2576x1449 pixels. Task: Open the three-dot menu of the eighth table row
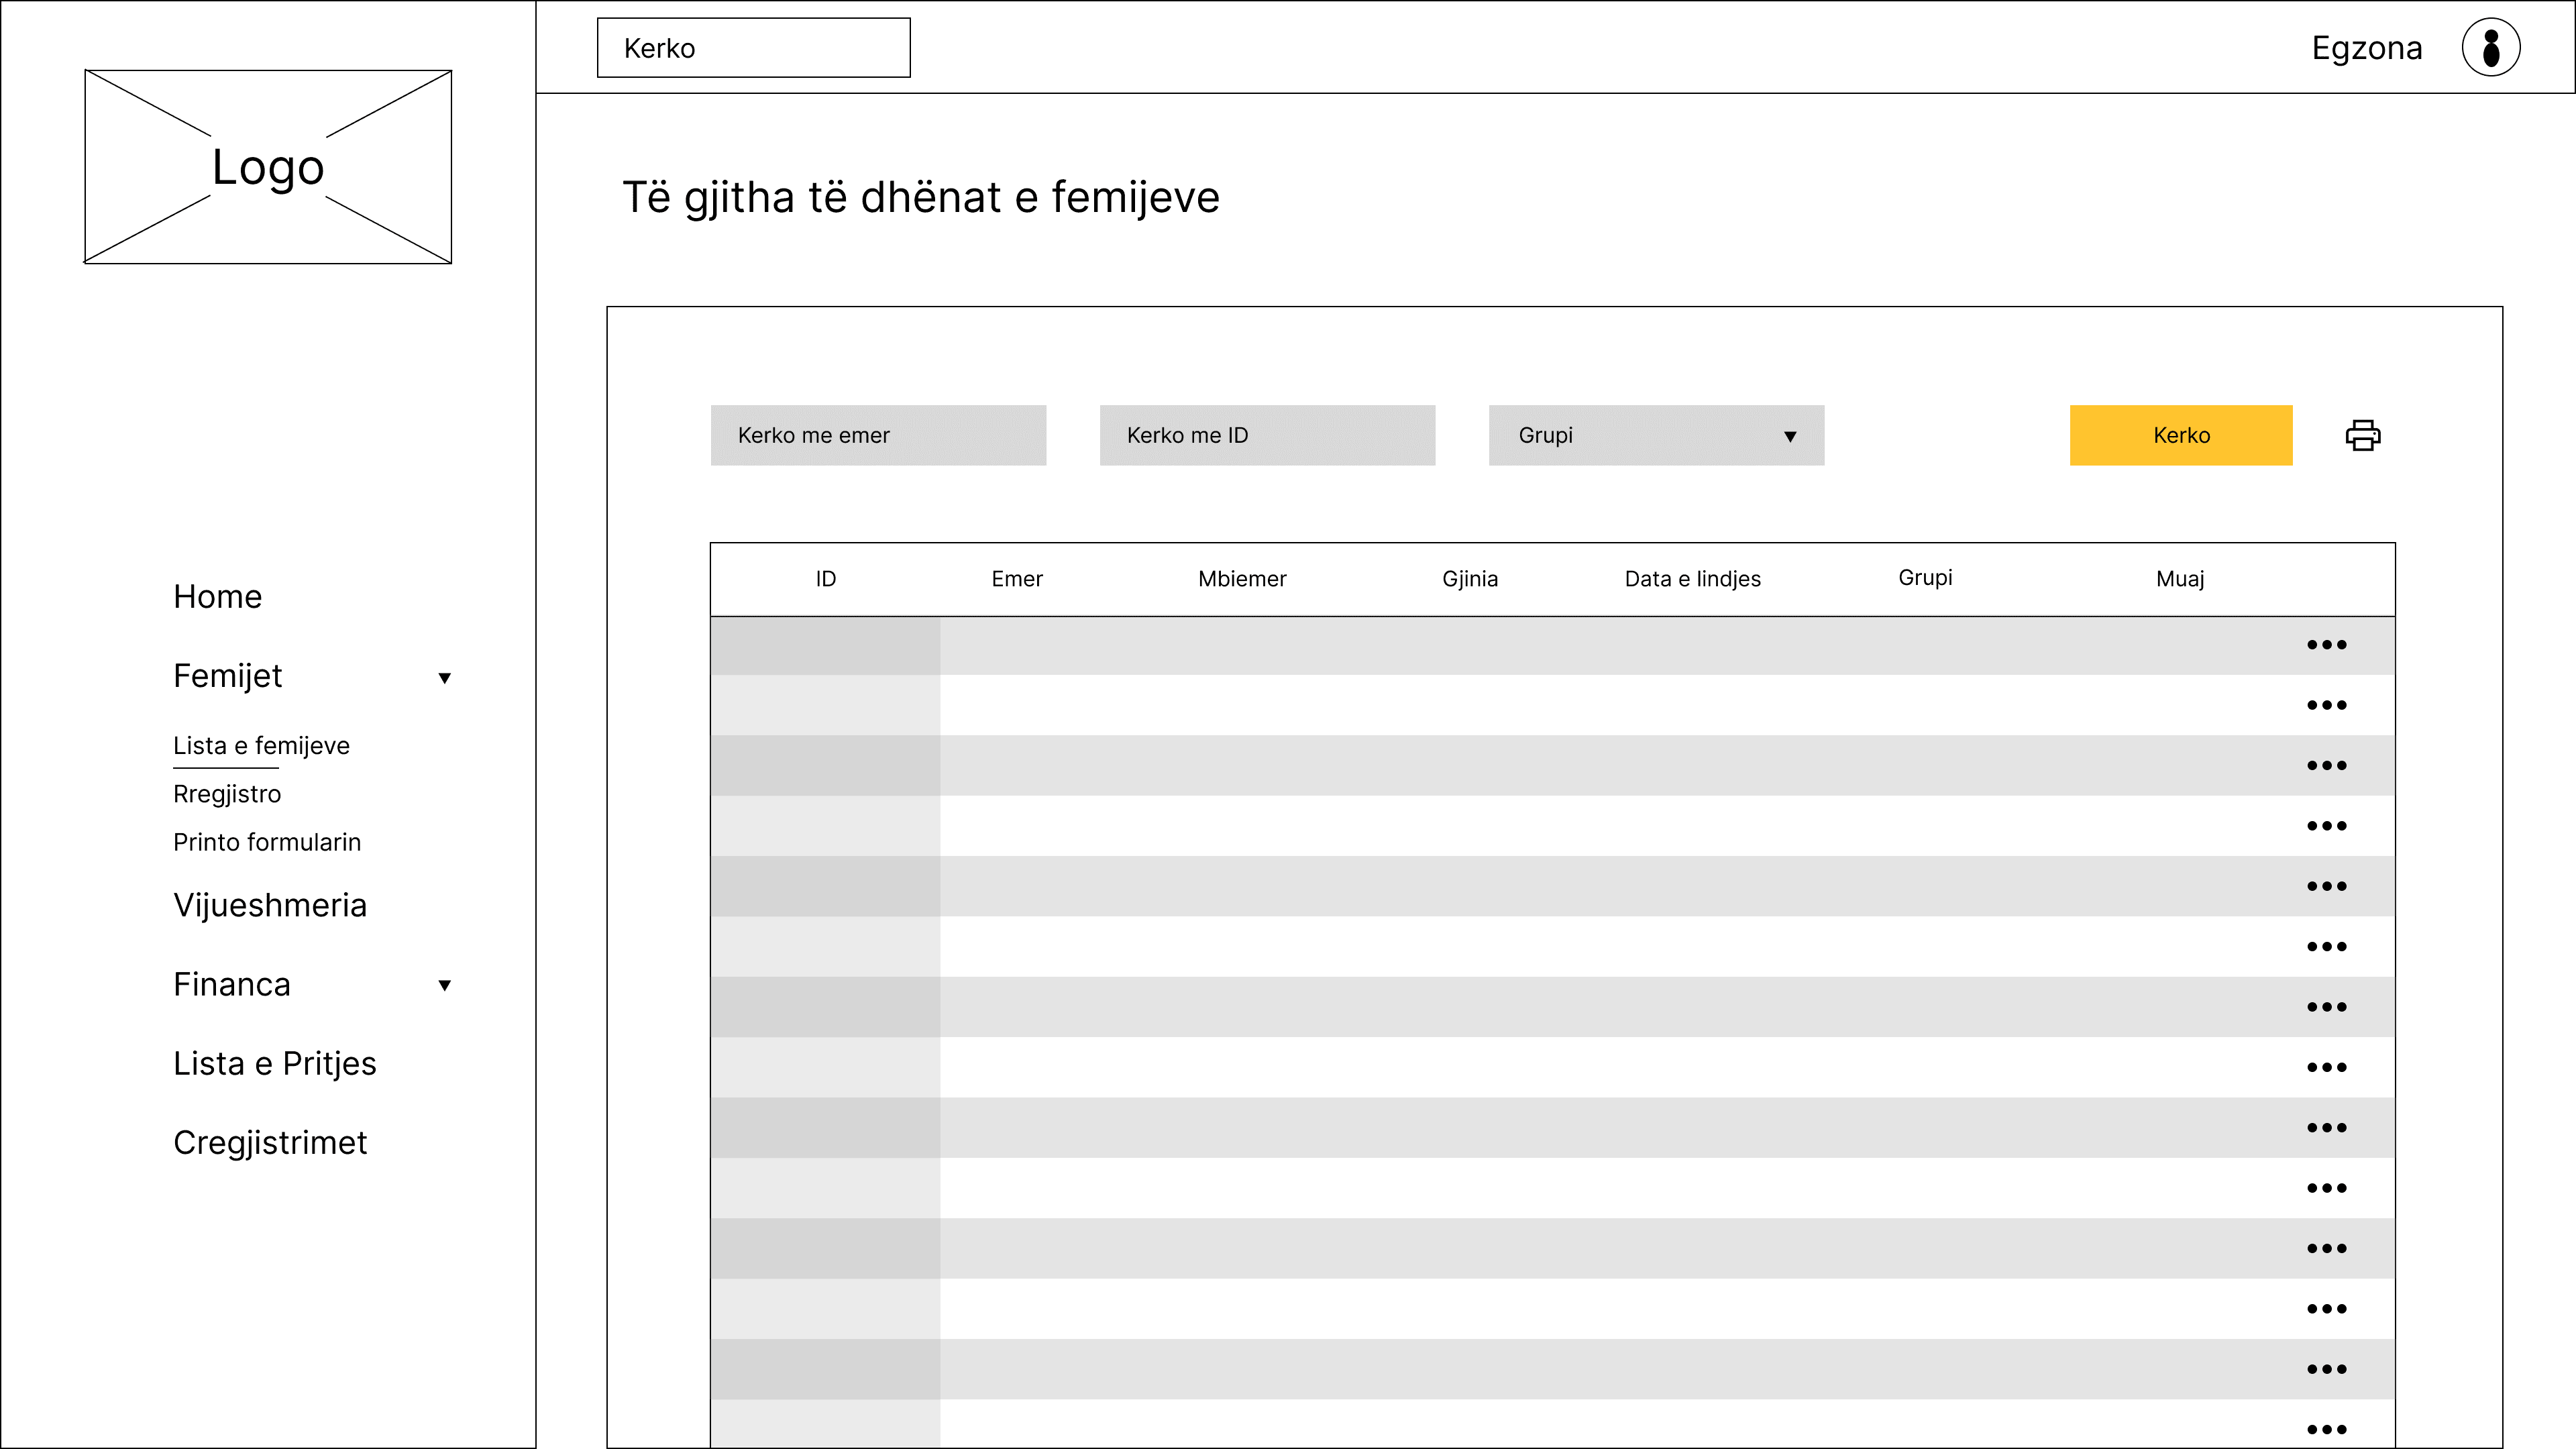click(2326, 1067)
